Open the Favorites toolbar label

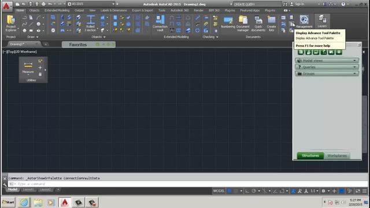(x=78, y=44)
